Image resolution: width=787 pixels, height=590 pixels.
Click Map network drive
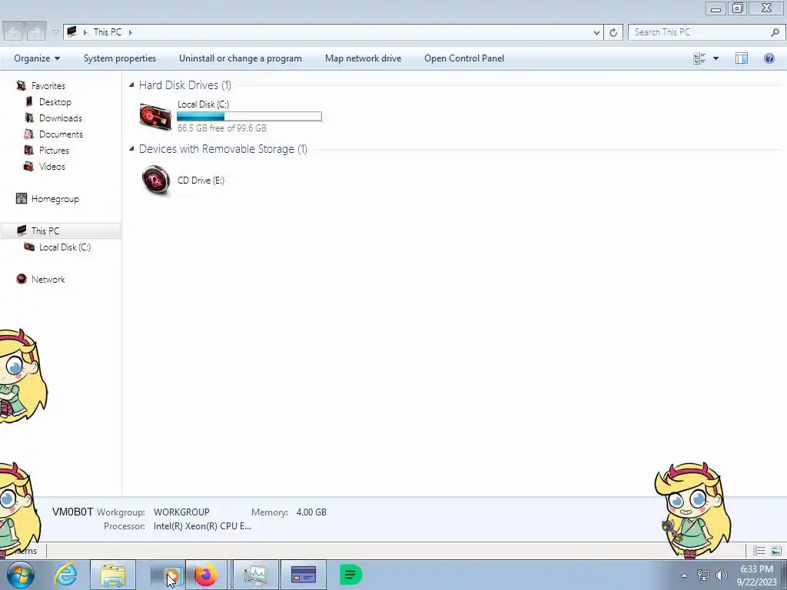pyautogui.click(x=363, y=58)
